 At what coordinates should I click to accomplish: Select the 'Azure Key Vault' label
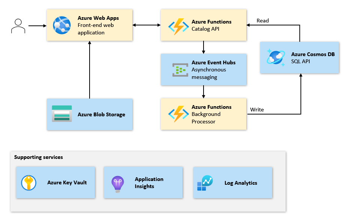[x=67, y=182]
